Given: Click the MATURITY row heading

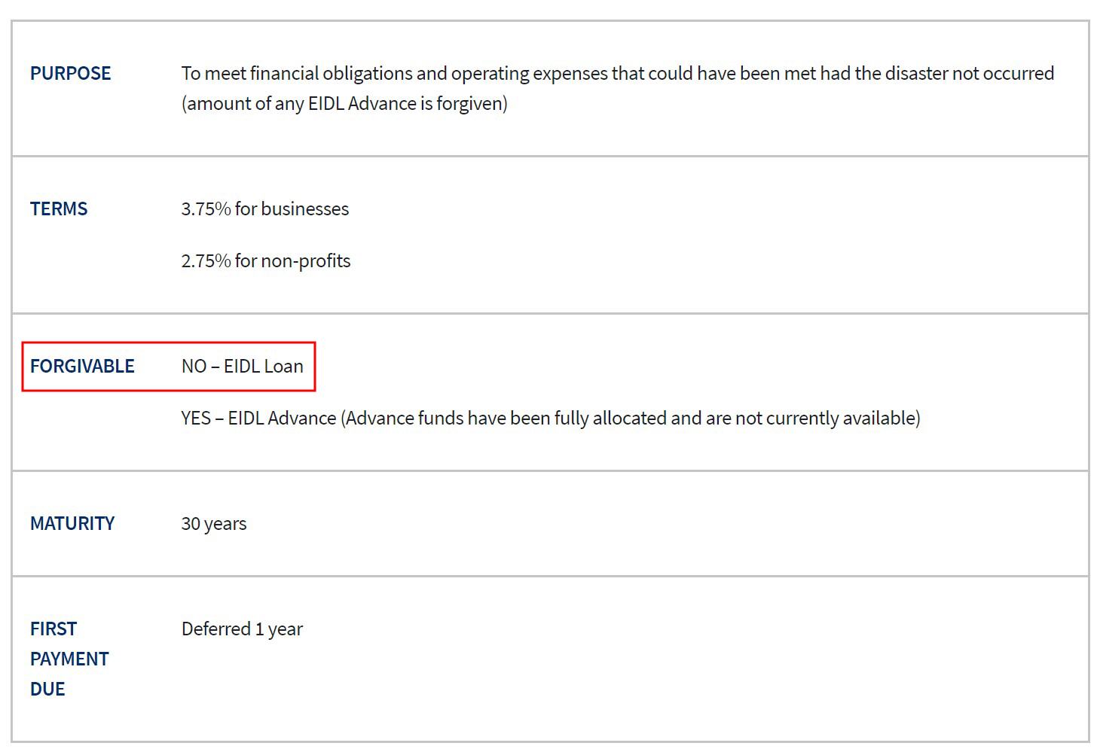Looking at the screenshot, I should point(72,523).
